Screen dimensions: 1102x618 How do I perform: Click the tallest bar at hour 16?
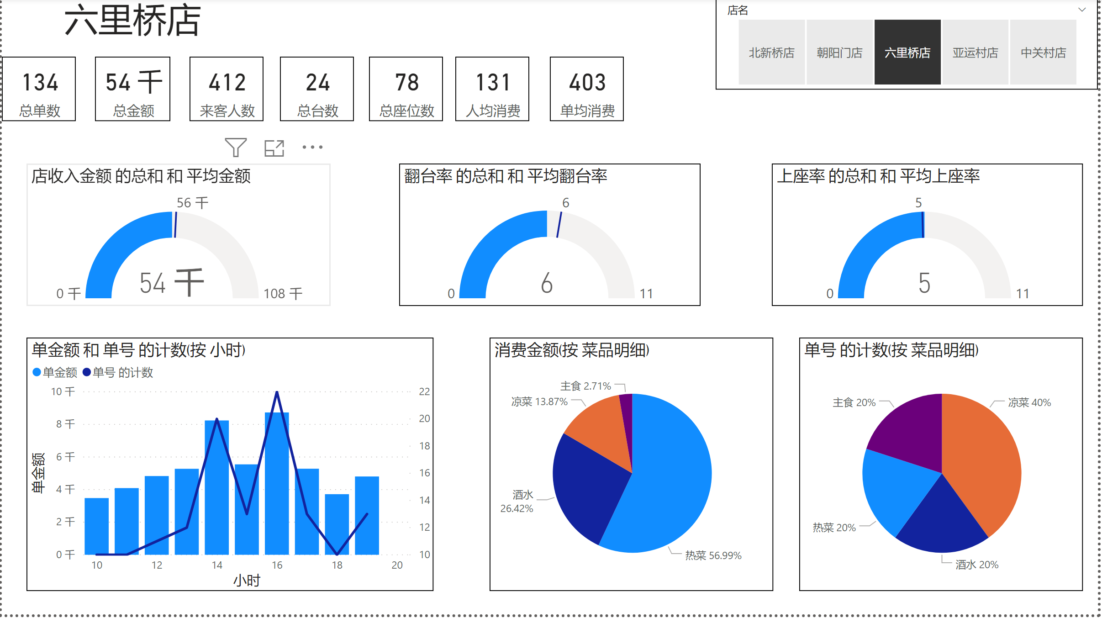click(277, 484)
